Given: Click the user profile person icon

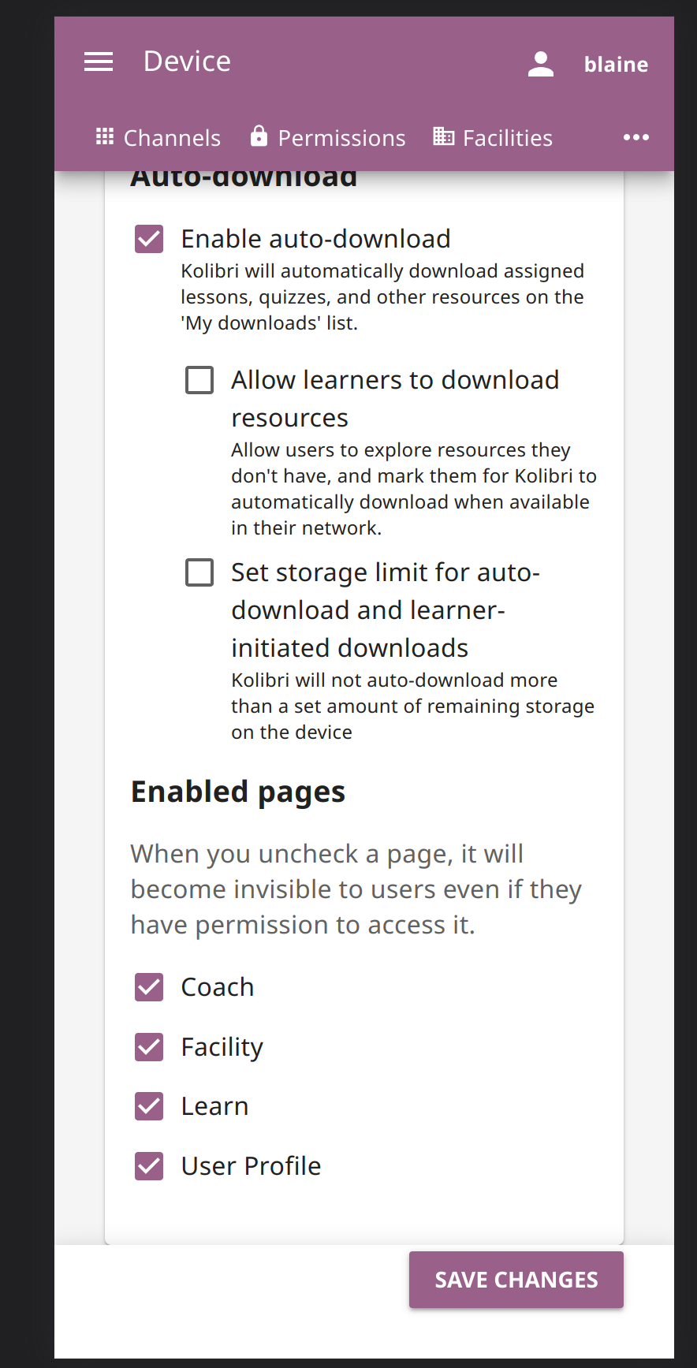Looking at the screenshot, I should click(541, 62).
